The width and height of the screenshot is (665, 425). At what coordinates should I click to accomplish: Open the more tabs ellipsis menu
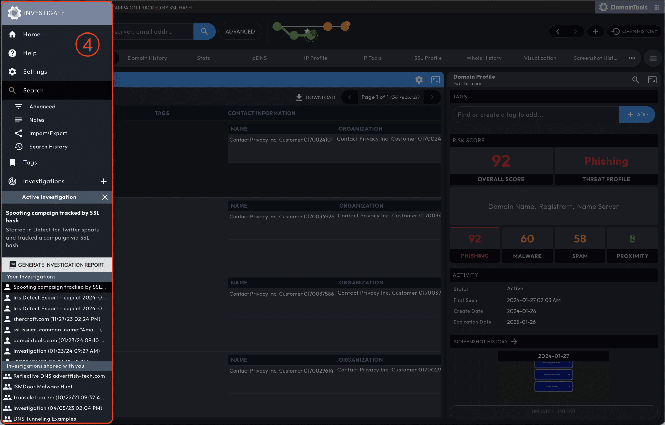631,58
